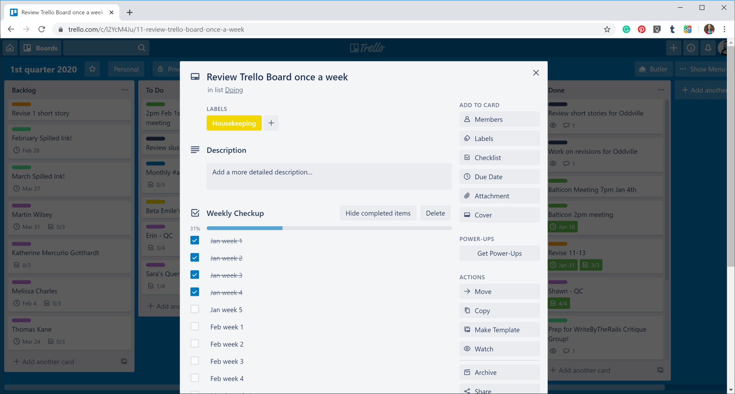Add a Cover to the card
Image resolution: width=735 pixels, height=394 pixels.
(x=499, y=214)
